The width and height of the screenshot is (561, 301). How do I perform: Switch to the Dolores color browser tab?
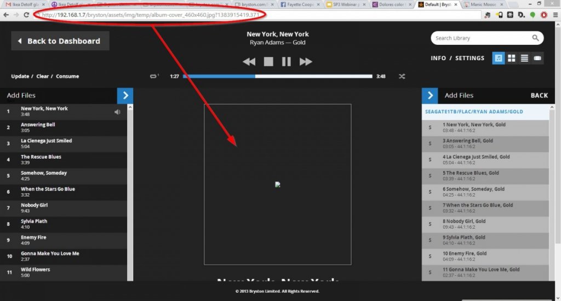tap(392, 4)
